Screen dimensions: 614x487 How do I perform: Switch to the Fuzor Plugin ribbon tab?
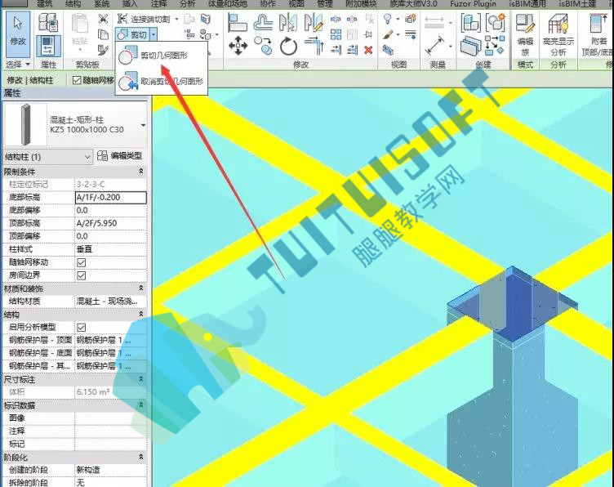click(473, 4)
